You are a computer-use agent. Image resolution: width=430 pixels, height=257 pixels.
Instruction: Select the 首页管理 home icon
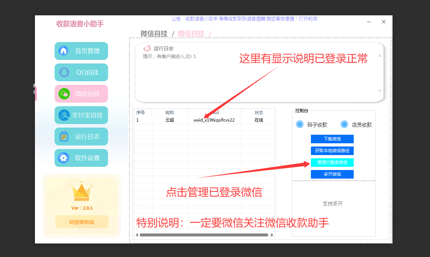(64, 51)
